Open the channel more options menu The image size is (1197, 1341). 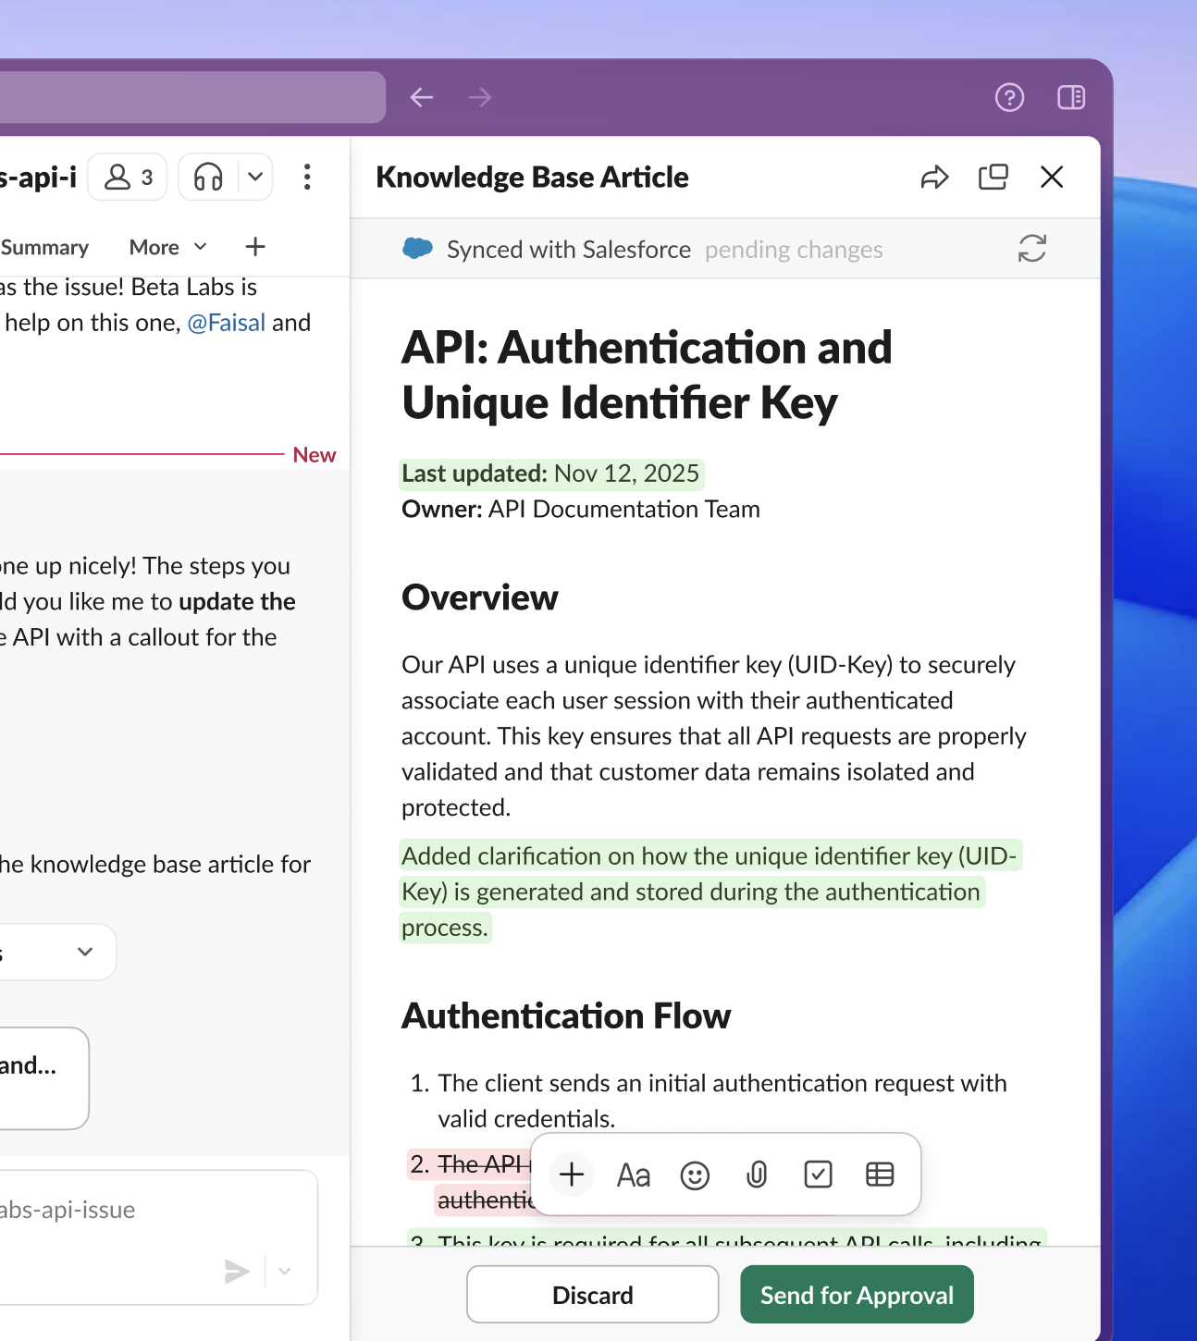click(307, 177)
